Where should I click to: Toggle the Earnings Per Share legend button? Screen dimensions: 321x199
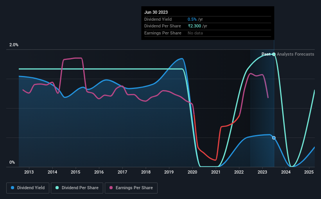131,188
